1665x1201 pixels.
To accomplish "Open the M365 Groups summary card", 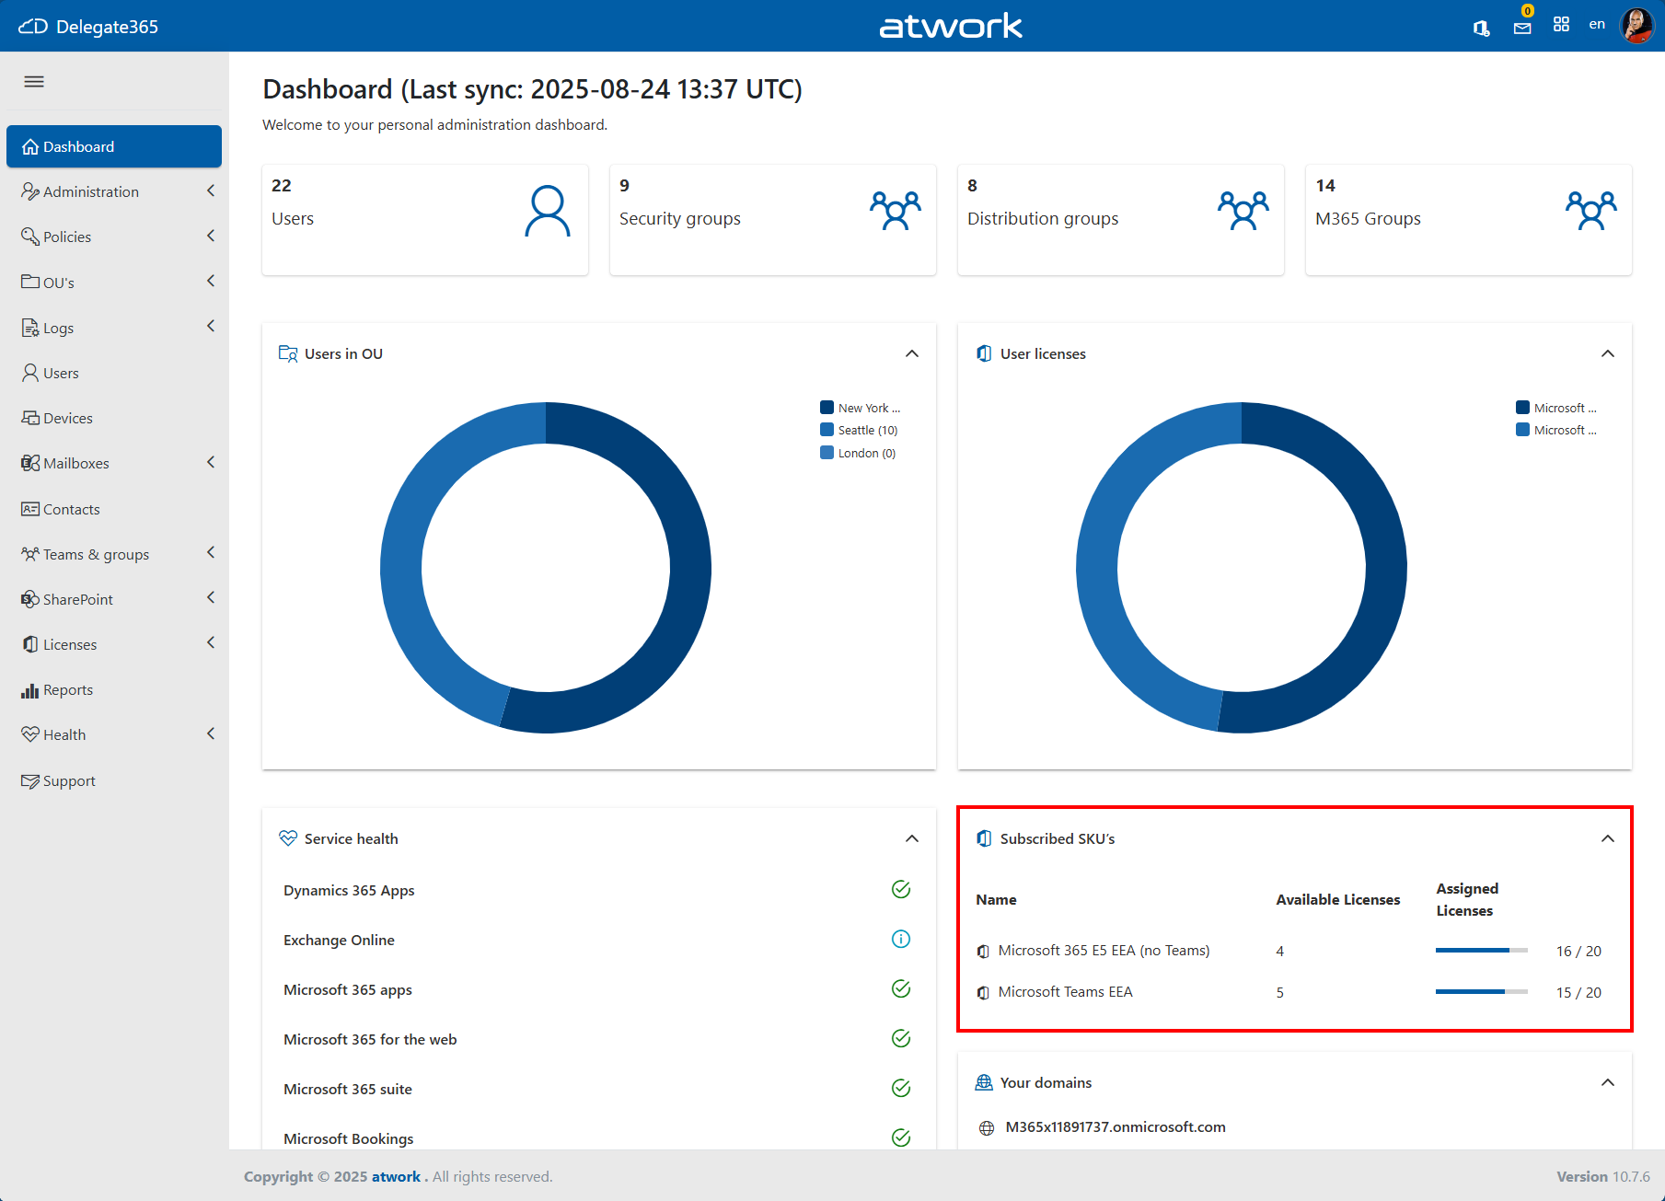I will (x=1468, y=219).
